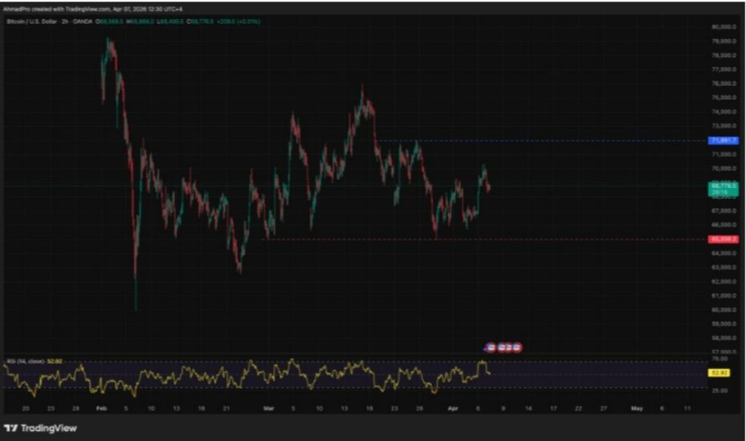Click the header text 'created with TradingView.com'
The height and width of the screenshot is (441, 746).
(70, 9)
